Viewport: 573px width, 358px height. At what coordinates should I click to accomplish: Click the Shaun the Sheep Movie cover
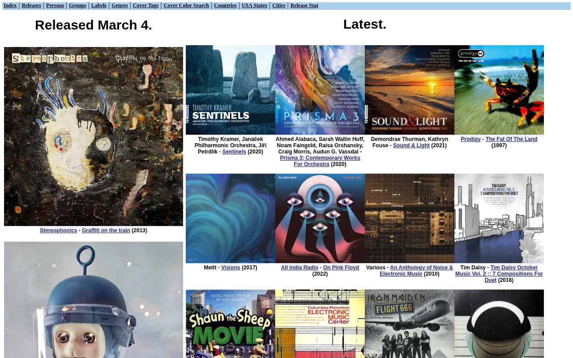point(231,324)
